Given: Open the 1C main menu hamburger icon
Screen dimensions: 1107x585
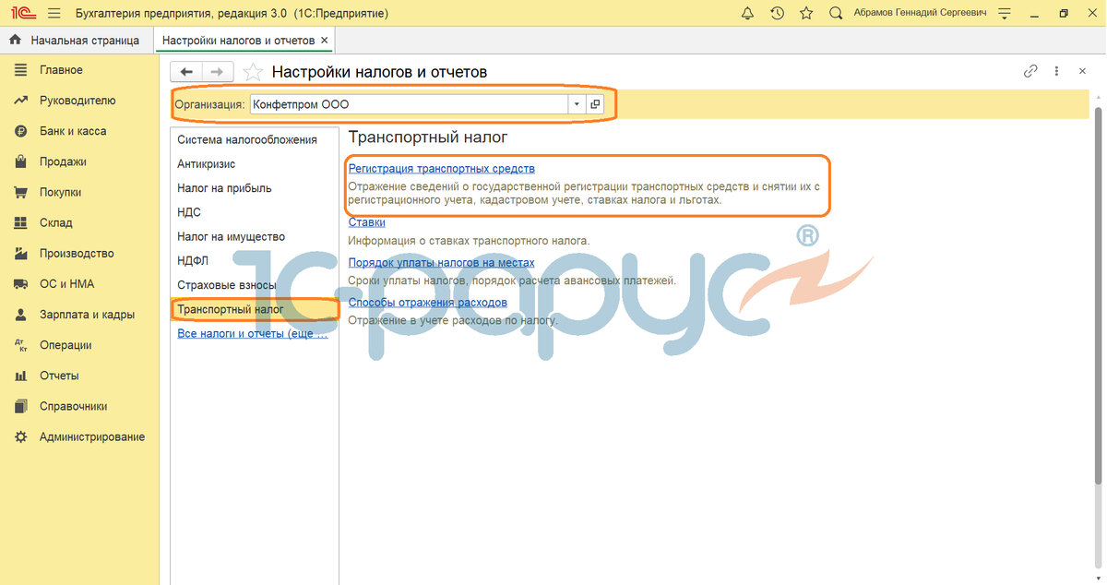Looking at the screenshot, I should click(54, 14).
